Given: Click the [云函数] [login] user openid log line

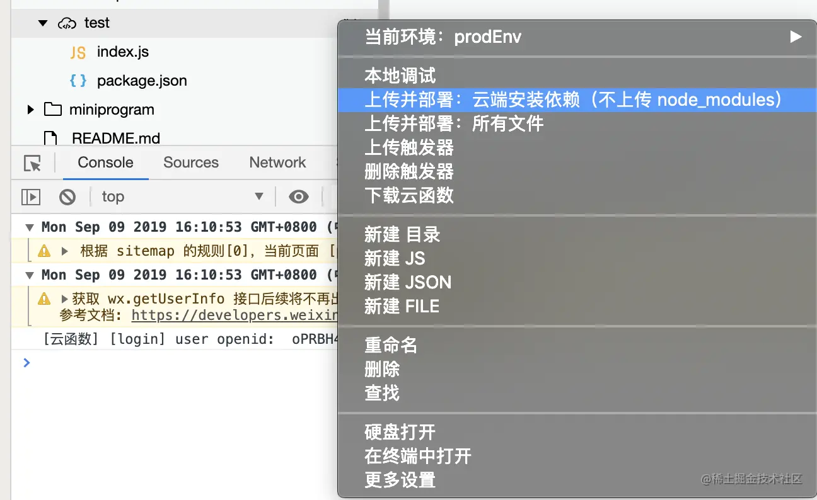Looking at the screenshot, I should (191, 339).
